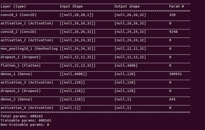Click the conv2d_1 (Conv2D) layer name

coord(19,15)
